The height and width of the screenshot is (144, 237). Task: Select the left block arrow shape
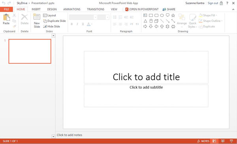pyautogui.click(x=156, y=26)
